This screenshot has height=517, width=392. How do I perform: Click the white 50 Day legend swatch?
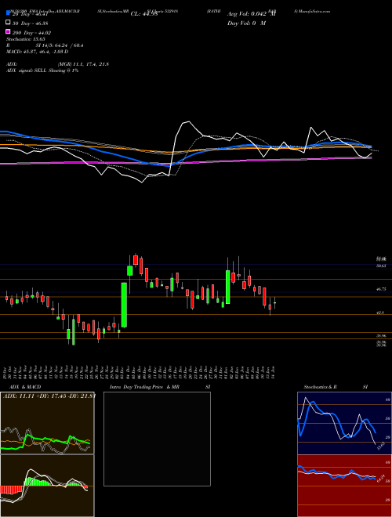click(8, 23)
